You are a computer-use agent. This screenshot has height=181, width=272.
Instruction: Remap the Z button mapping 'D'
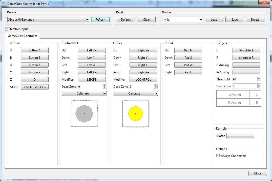(34, 79)
